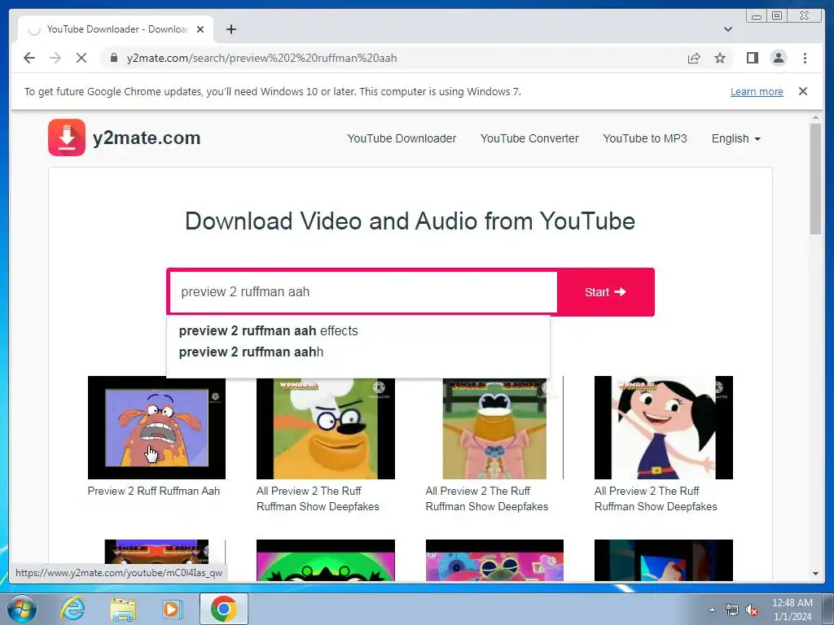The image size is (834, 625).
Task: Open Windows Explorer from taskbar
Action: coord(123,609)
